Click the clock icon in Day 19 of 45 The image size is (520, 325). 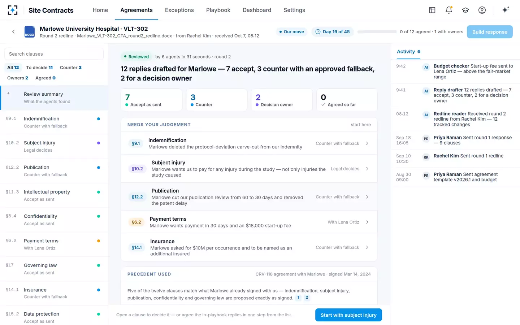(318, 32)
